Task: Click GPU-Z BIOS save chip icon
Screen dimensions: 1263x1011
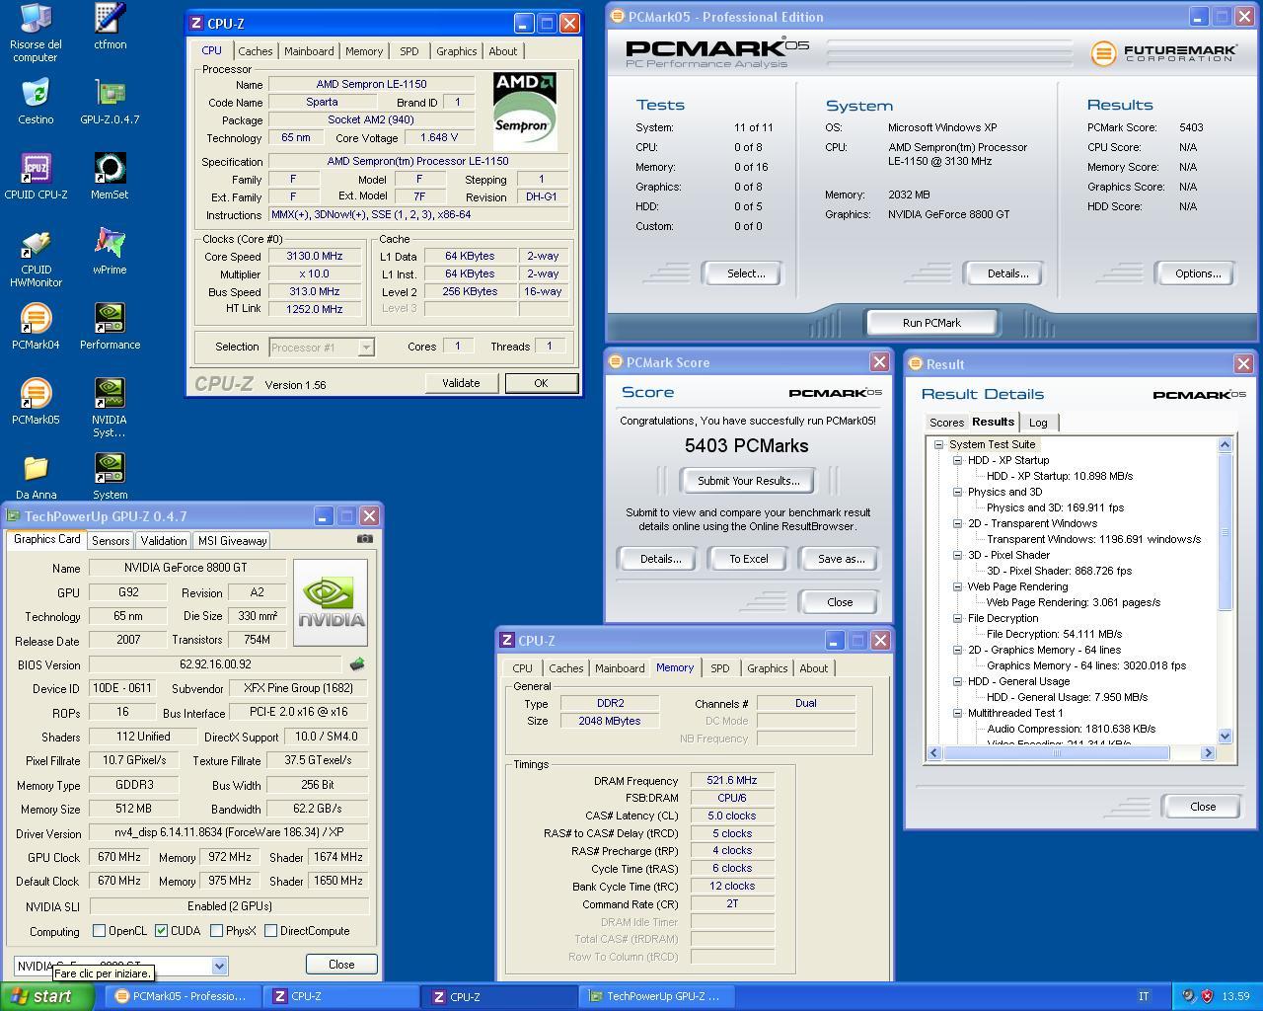Action: pyautogui.click(x=357, y=664)
